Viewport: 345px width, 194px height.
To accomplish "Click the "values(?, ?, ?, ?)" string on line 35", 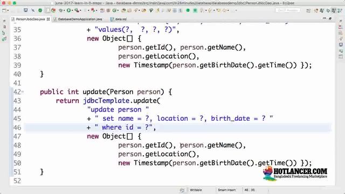I will pos(135,30).
